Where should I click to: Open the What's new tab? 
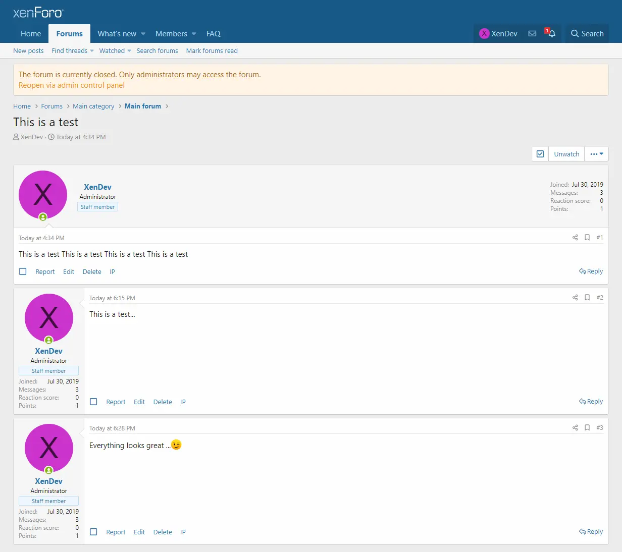point(117,34)
